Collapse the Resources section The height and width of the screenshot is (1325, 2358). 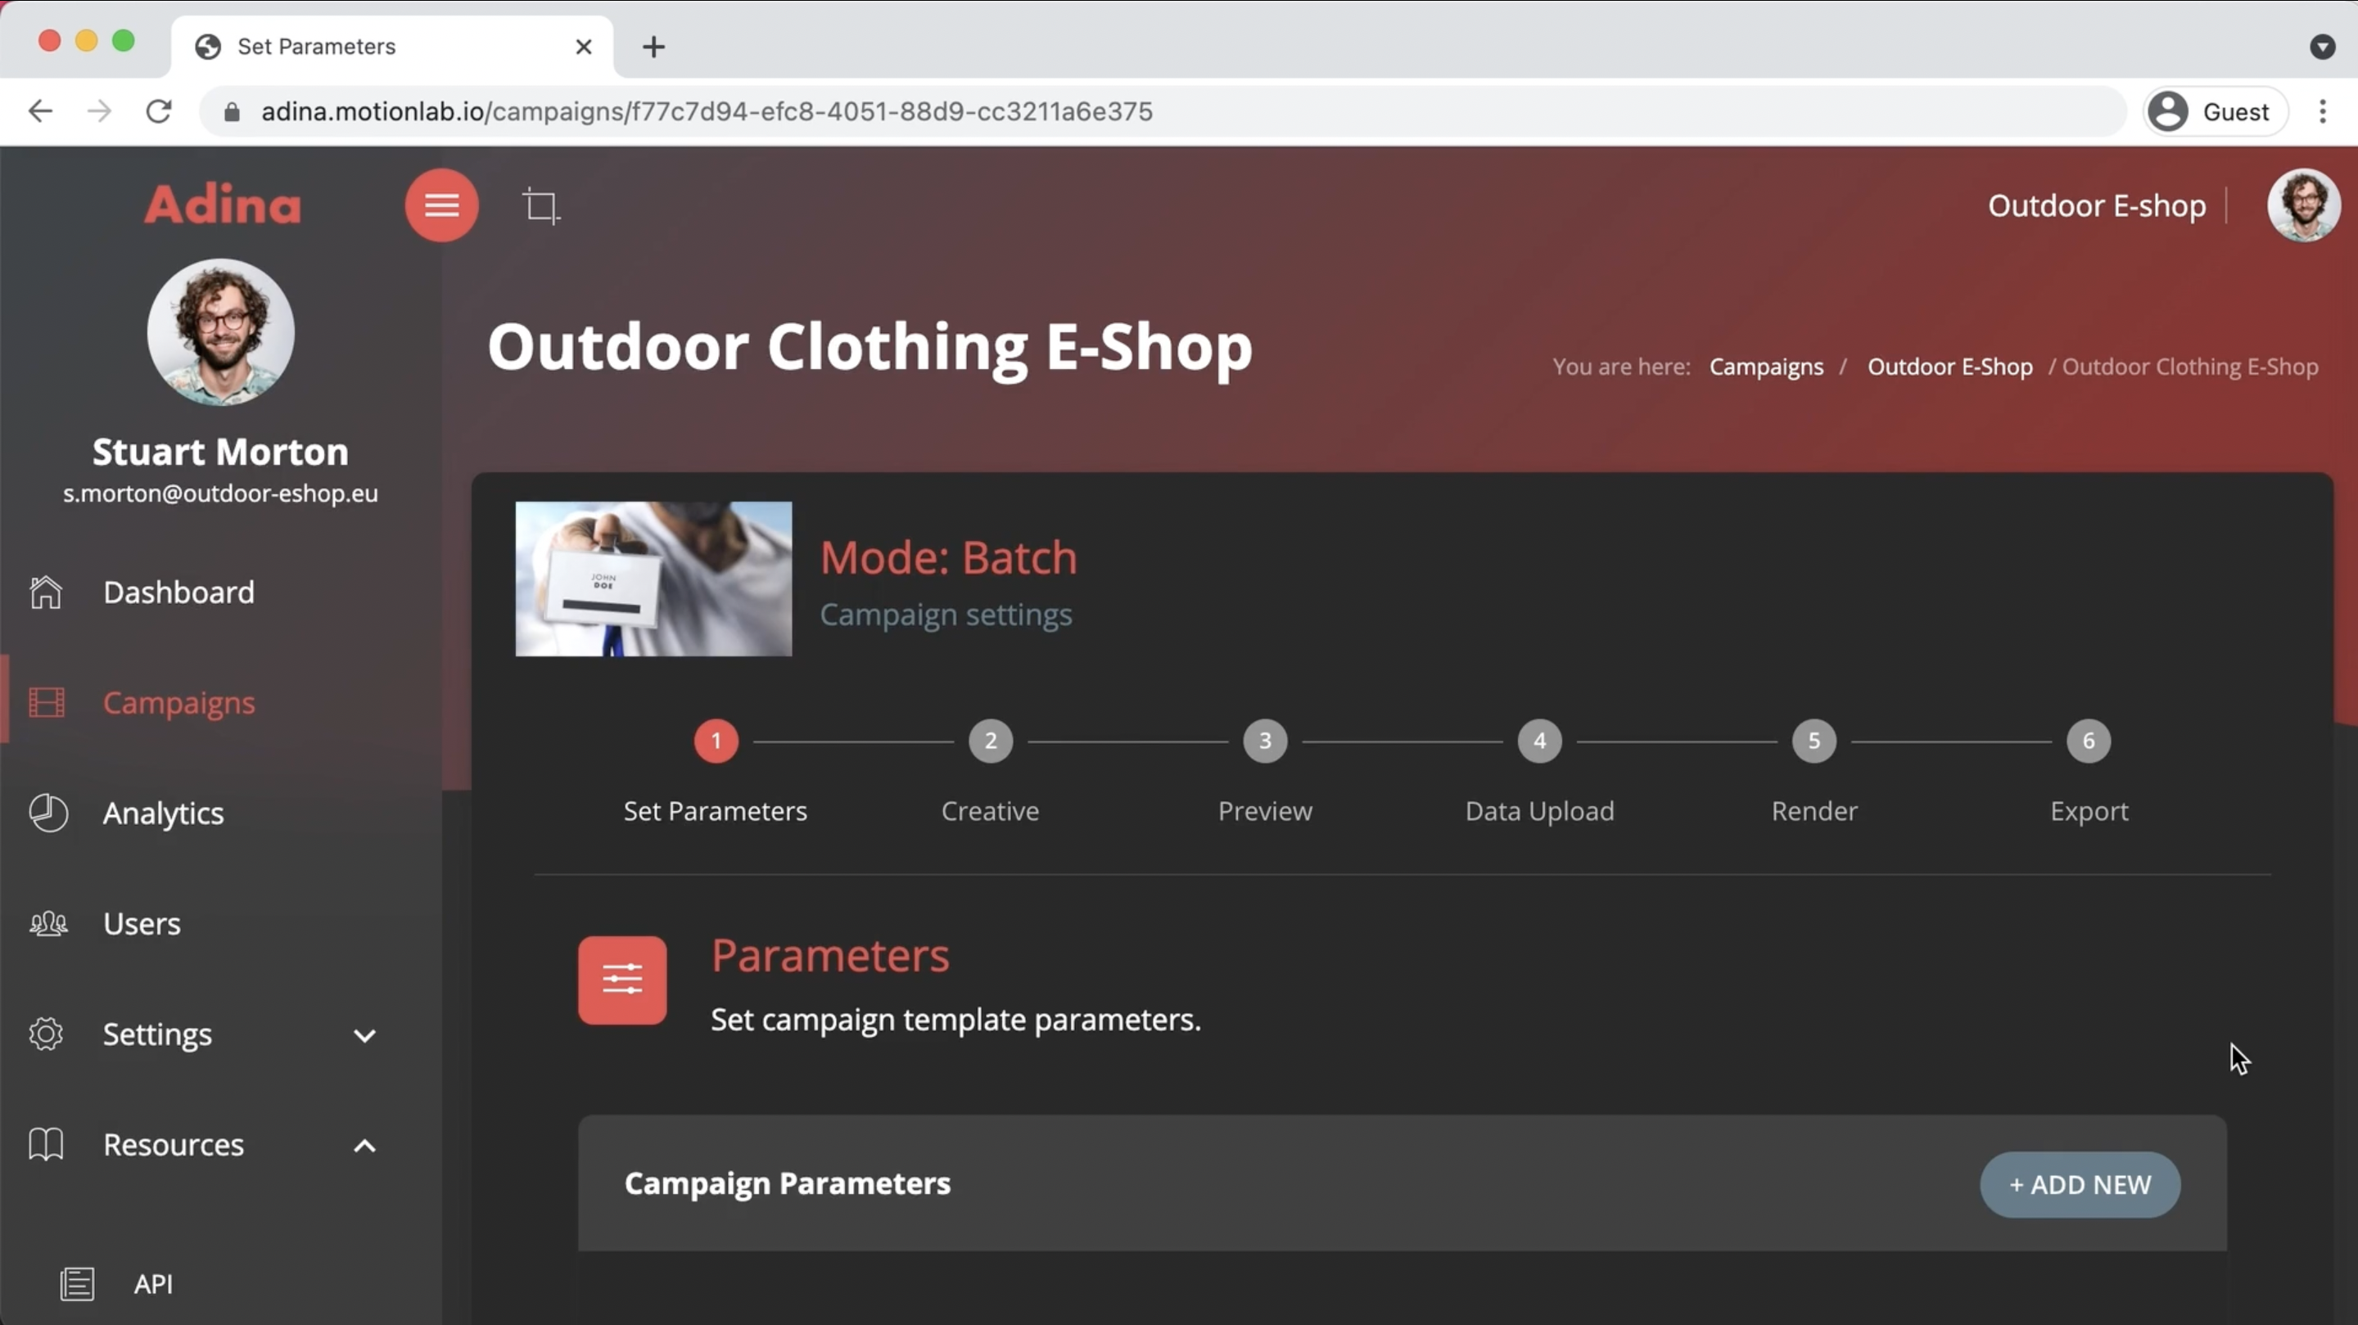coord(364,1146)
